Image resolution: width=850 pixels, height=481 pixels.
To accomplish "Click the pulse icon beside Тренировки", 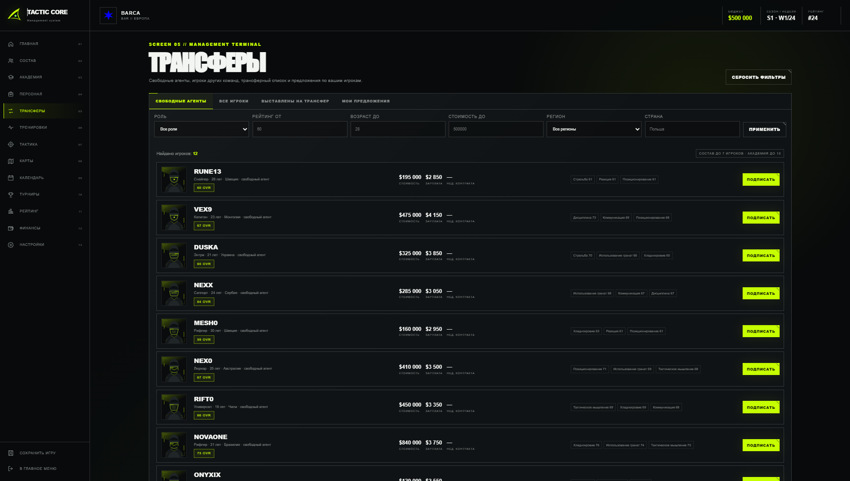I will click(x=11, y=128).
